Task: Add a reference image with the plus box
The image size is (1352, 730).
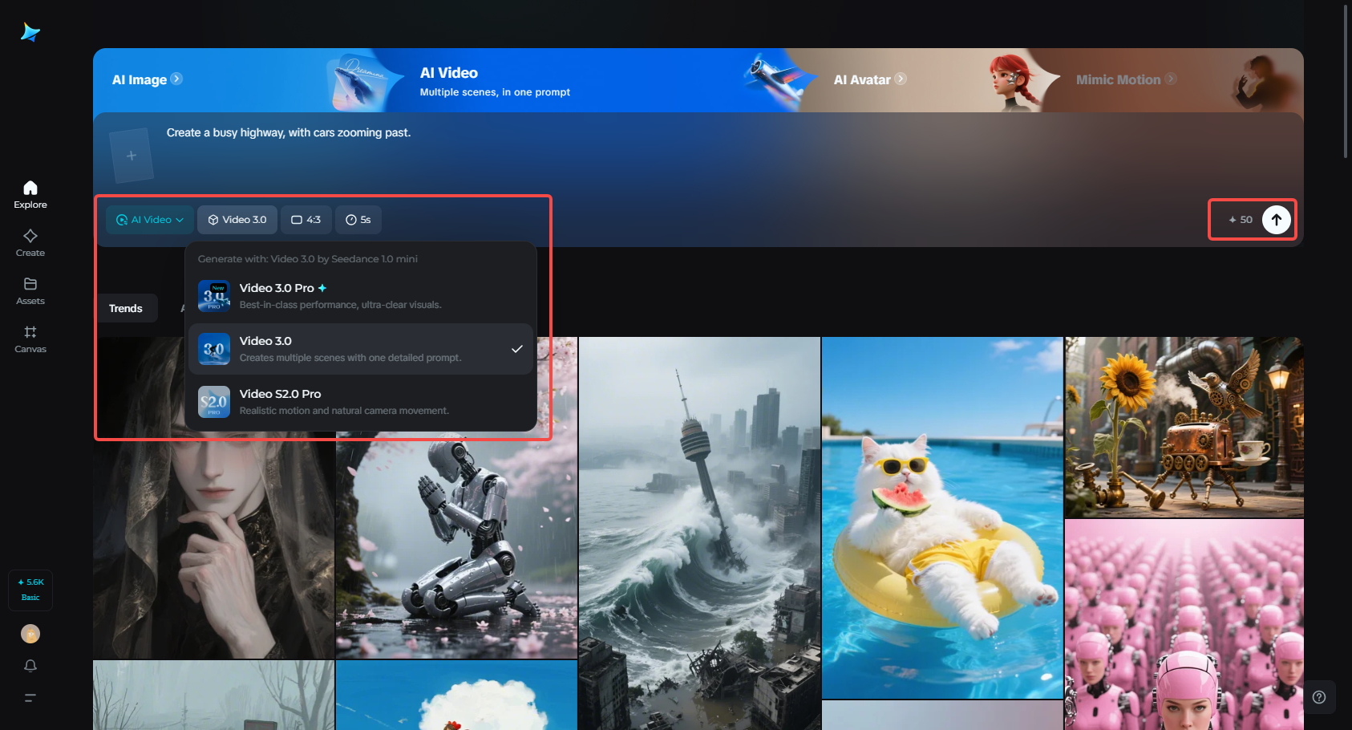Action: (x=132, y=156)
